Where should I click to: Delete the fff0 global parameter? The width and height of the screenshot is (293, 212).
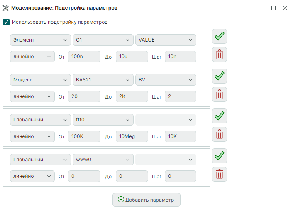[x=220, y=134]
